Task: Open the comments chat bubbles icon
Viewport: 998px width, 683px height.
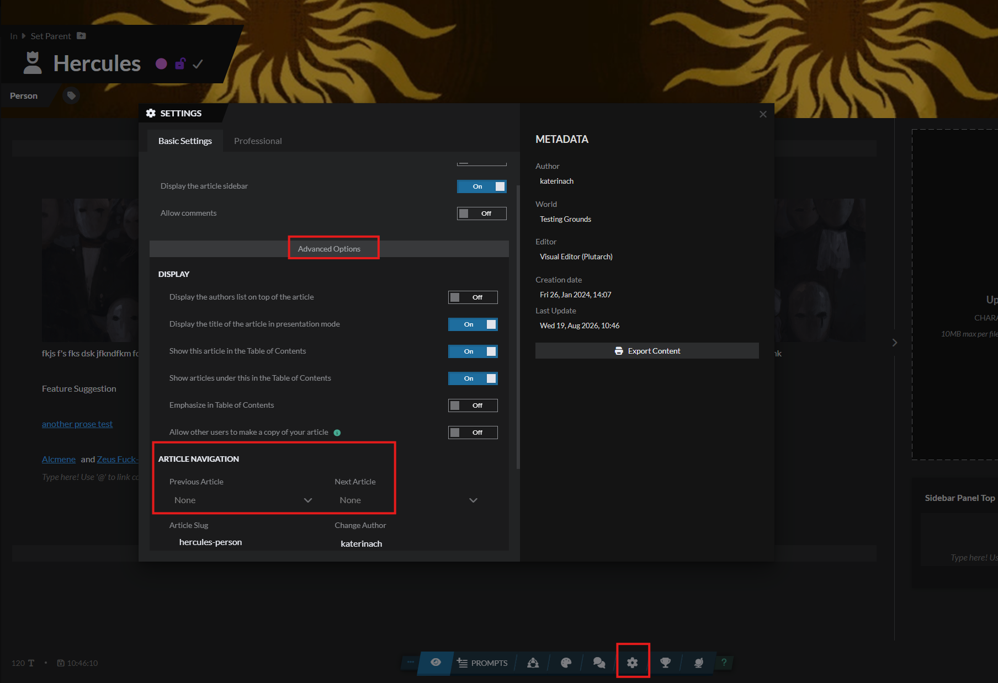Action: click(x=599, y=663)
